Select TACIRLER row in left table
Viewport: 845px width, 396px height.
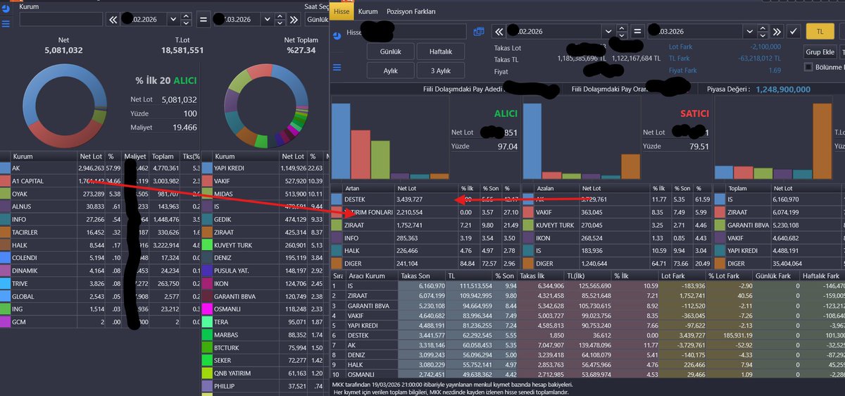(100, 232)
